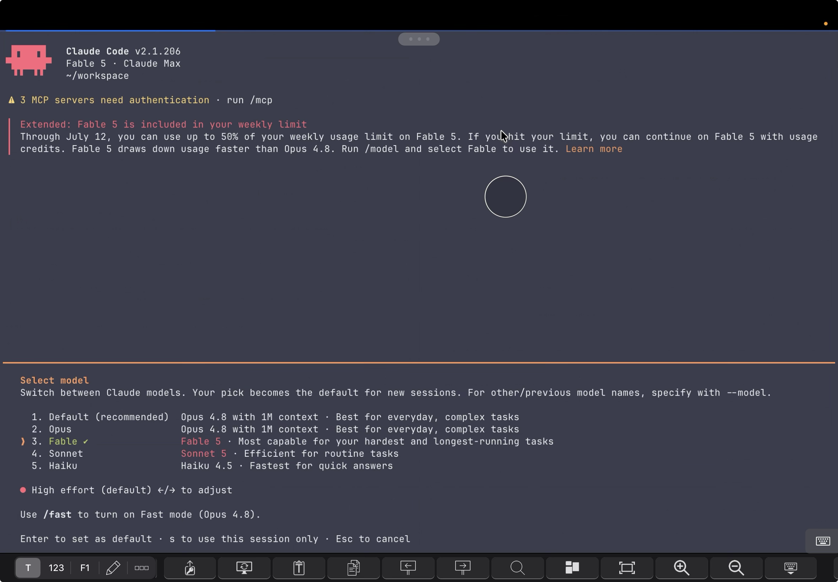
Task: Click the red High effort indicator dot
Action: coord(23,490)
